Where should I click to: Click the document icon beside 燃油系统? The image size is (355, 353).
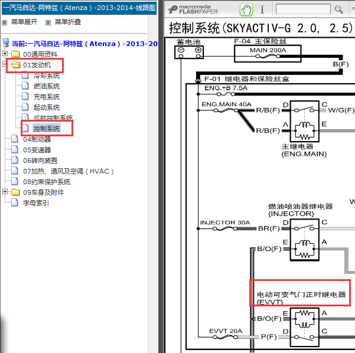click(x=25, y=86)
